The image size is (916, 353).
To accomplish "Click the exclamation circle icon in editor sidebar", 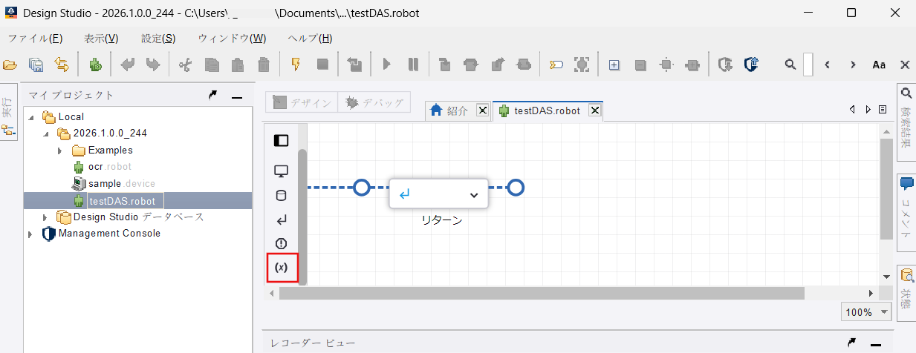I will pos(281,243).
